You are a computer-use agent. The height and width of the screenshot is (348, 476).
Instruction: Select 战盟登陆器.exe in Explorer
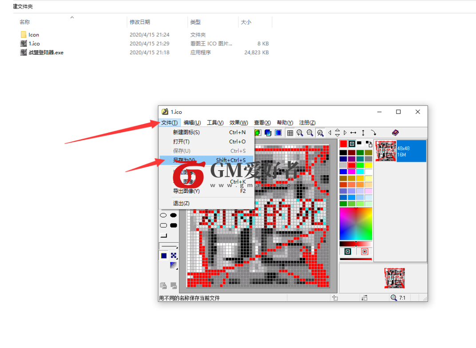point(42,52)
